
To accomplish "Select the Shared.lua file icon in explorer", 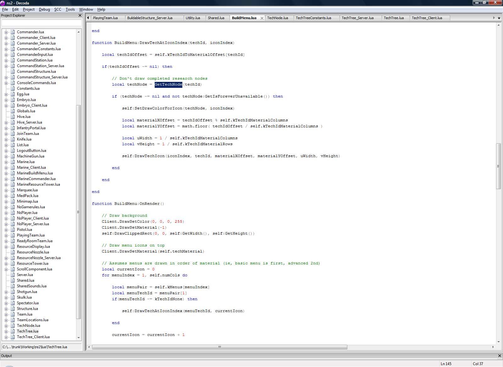I will 13,280.
